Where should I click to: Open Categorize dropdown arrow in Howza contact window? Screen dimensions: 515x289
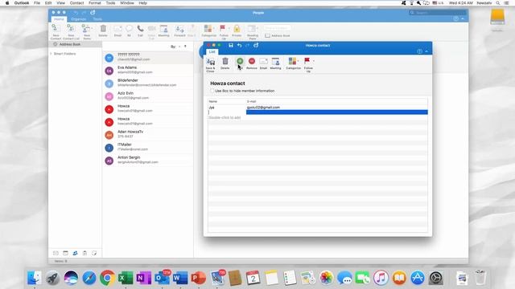299,61
